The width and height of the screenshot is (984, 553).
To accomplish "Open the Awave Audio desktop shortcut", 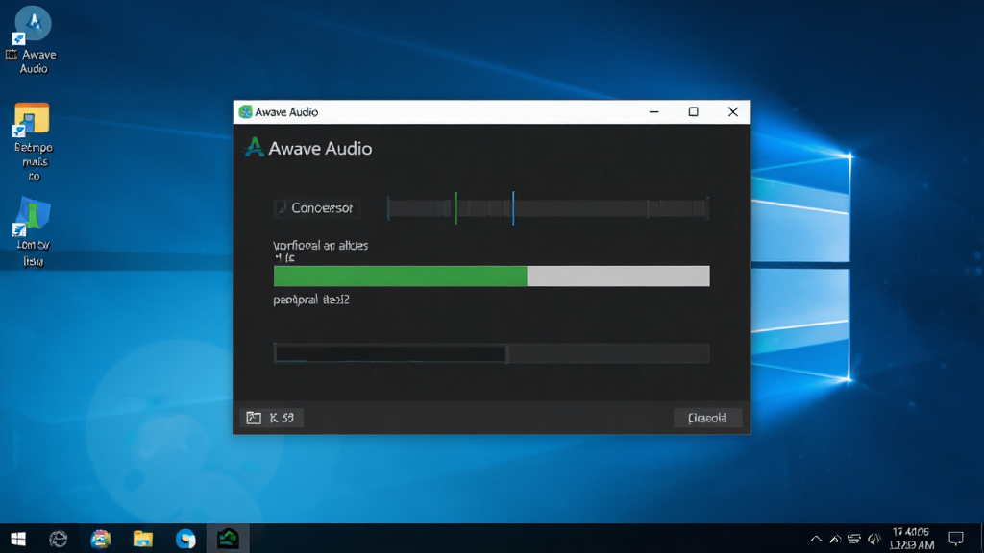I will [x=33, y=38].
